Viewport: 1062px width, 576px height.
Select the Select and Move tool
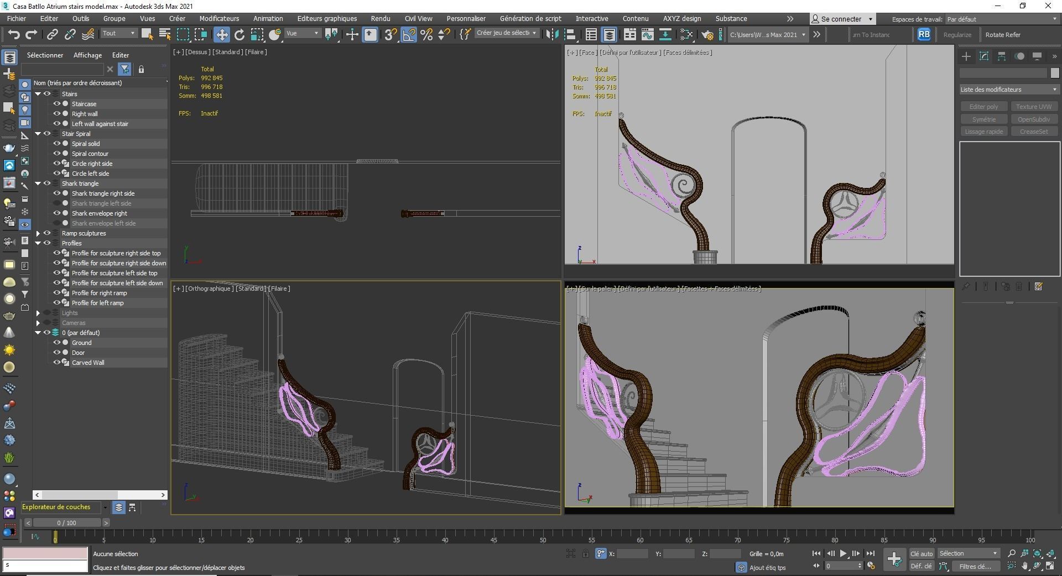[x=222, y=34]
